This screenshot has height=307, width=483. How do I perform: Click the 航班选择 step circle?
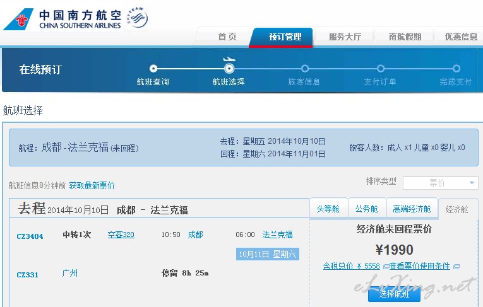point(229,68)
